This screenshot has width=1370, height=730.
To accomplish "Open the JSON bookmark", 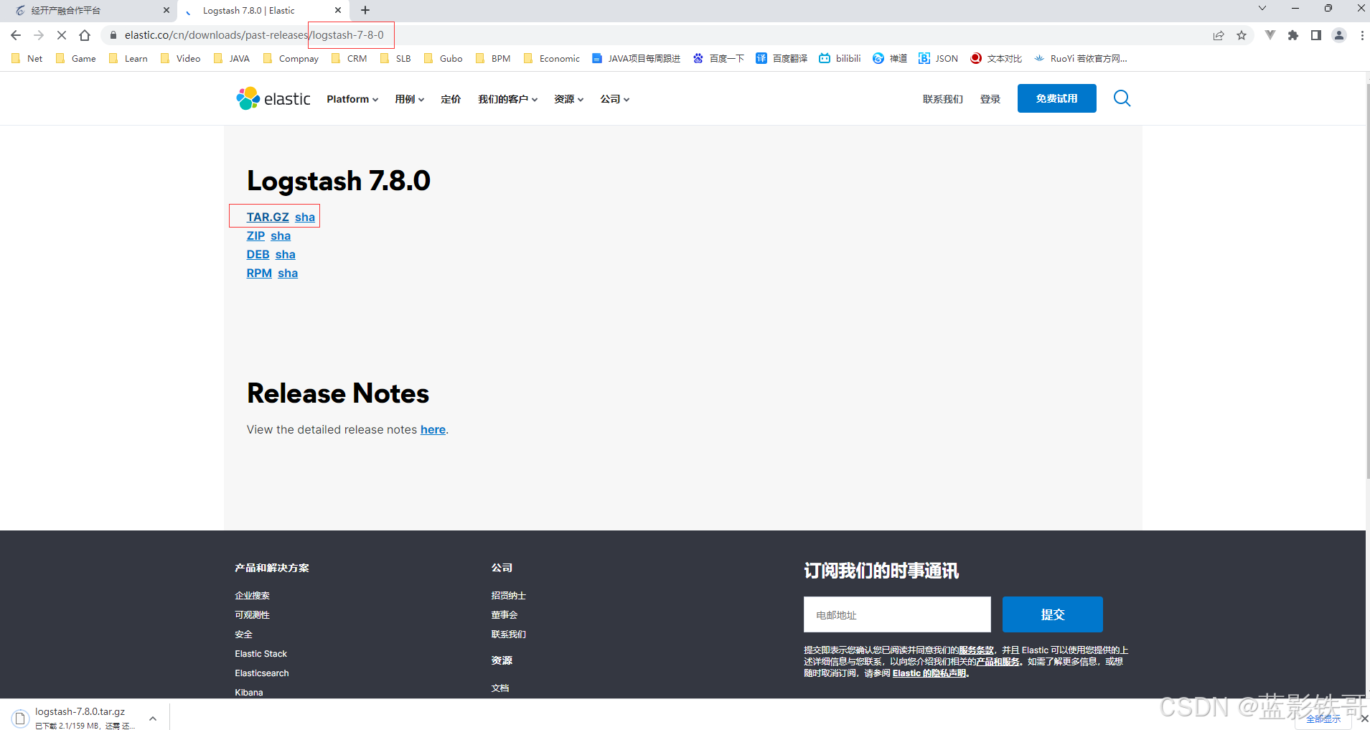I will click(x=939, y=59).
